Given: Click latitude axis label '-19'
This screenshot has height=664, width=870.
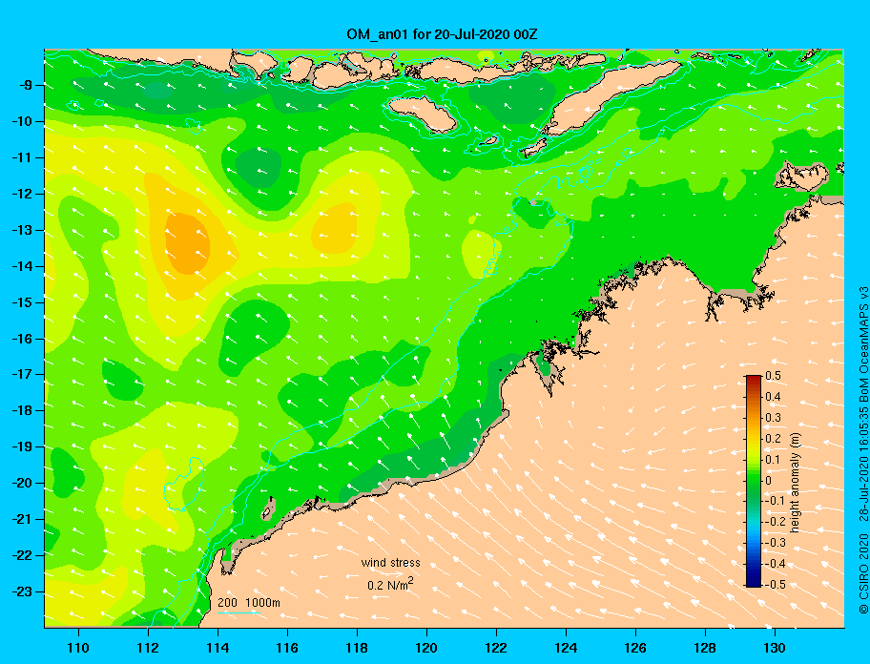Looking at the screenshot, I should coord(23,446).
